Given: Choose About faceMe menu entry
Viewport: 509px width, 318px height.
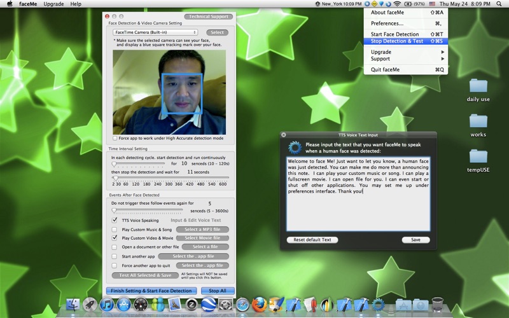Looking at the screenshot, I should tap(406, 12).
